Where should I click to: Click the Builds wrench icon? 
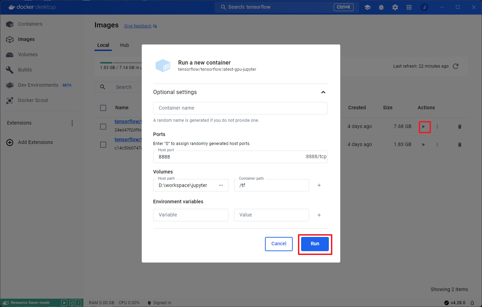[x=10, y=70]
